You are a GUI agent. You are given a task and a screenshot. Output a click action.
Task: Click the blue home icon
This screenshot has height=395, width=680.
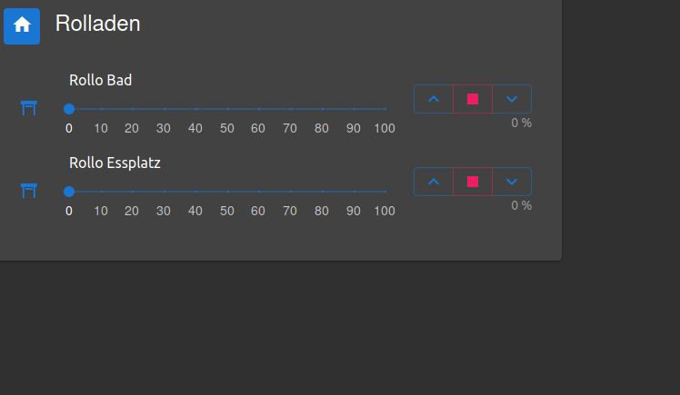tap(22, 26)
